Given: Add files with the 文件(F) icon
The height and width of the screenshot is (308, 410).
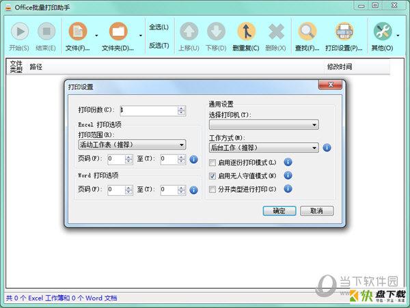Looking at the screenshot, I should [x=78, y=31].
